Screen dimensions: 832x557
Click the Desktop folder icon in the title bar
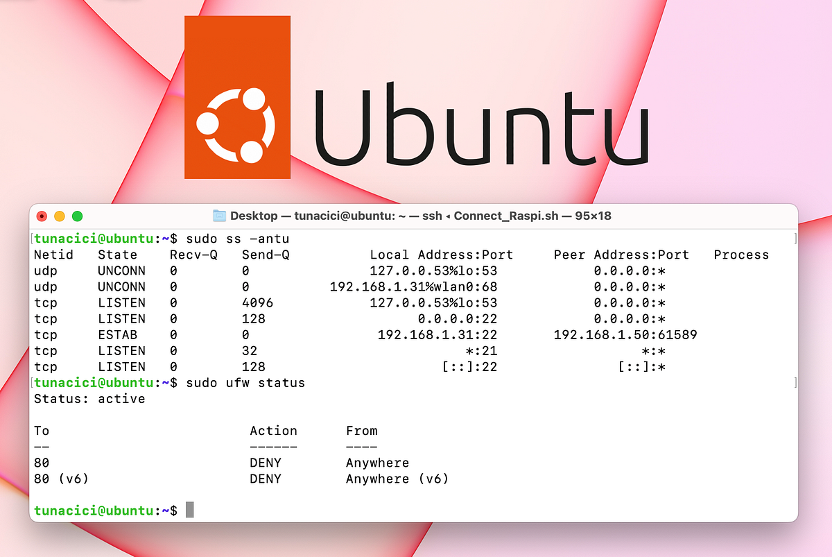[x=219, y=216]
